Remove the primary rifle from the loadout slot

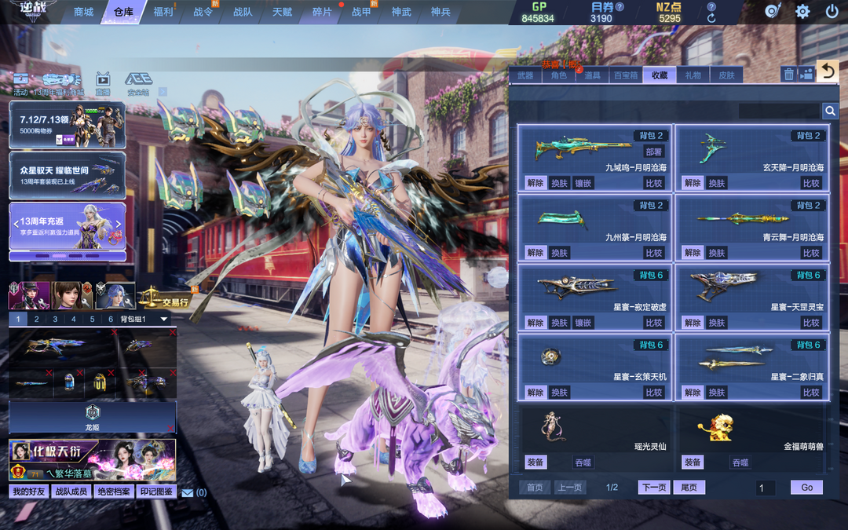(114, 333)
